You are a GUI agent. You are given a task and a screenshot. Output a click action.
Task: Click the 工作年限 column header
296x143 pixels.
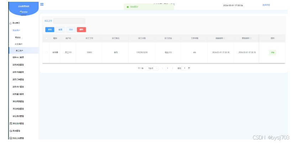195,38
